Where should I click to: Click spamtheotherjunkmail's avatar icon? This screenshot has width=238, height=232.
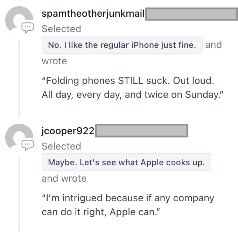point(19,20)
